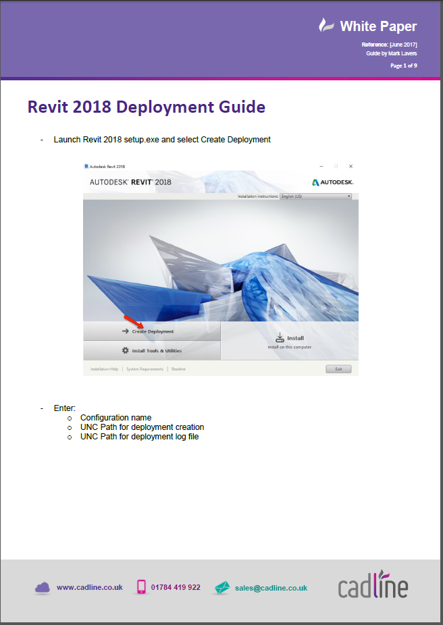The image size is (443, 625).
Task: Click the Exit button
Action: 338,369
